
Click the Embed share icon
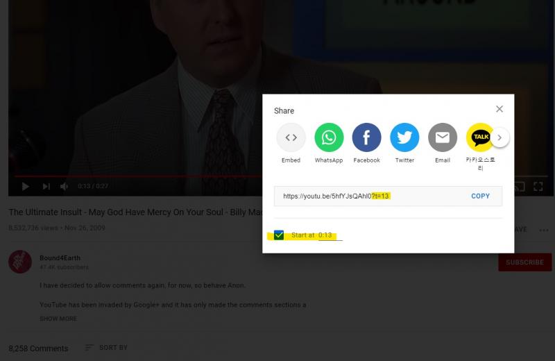(291, 137)
